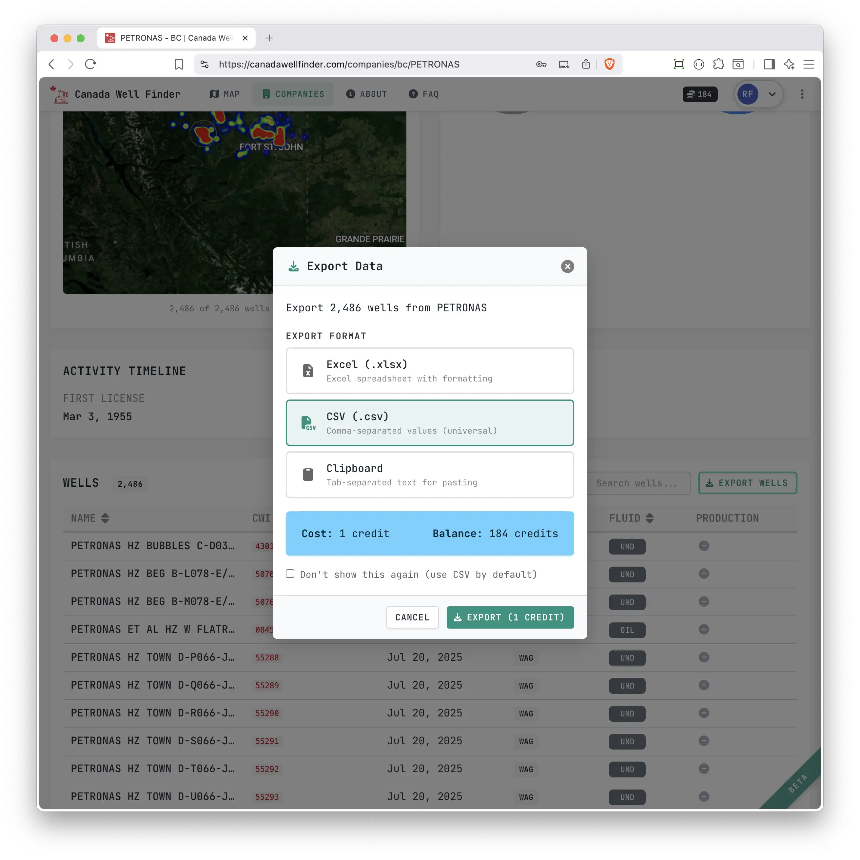860x860 pixels.
Task: Check 'Don't show this again' checkbox
Action: click(x=290, y=573)
